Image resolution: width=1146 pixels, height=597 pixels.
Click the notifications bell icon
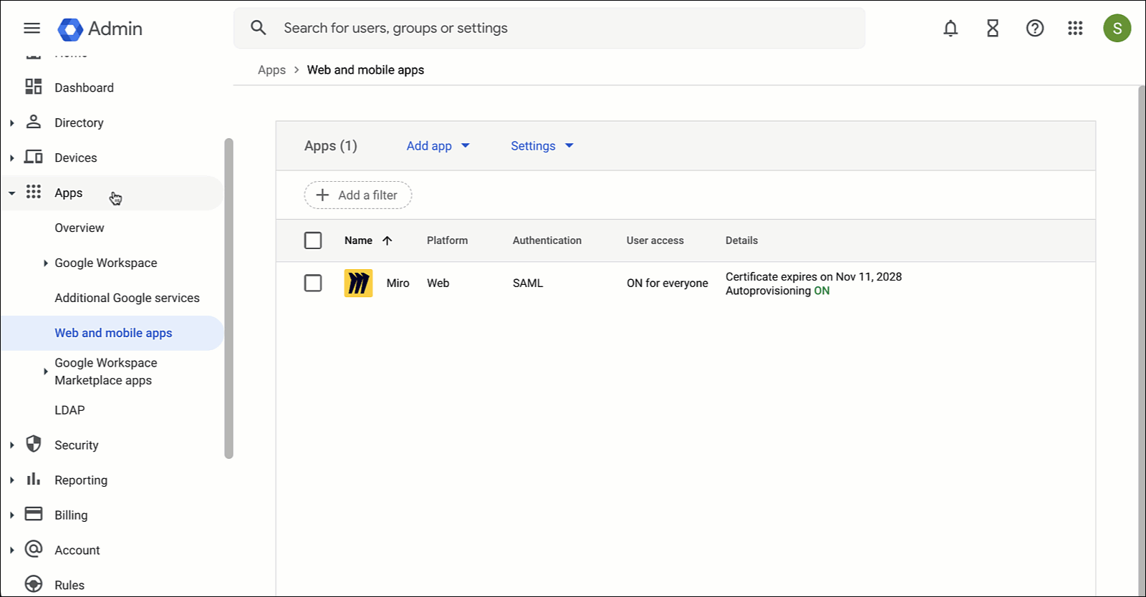coord(950,28)
